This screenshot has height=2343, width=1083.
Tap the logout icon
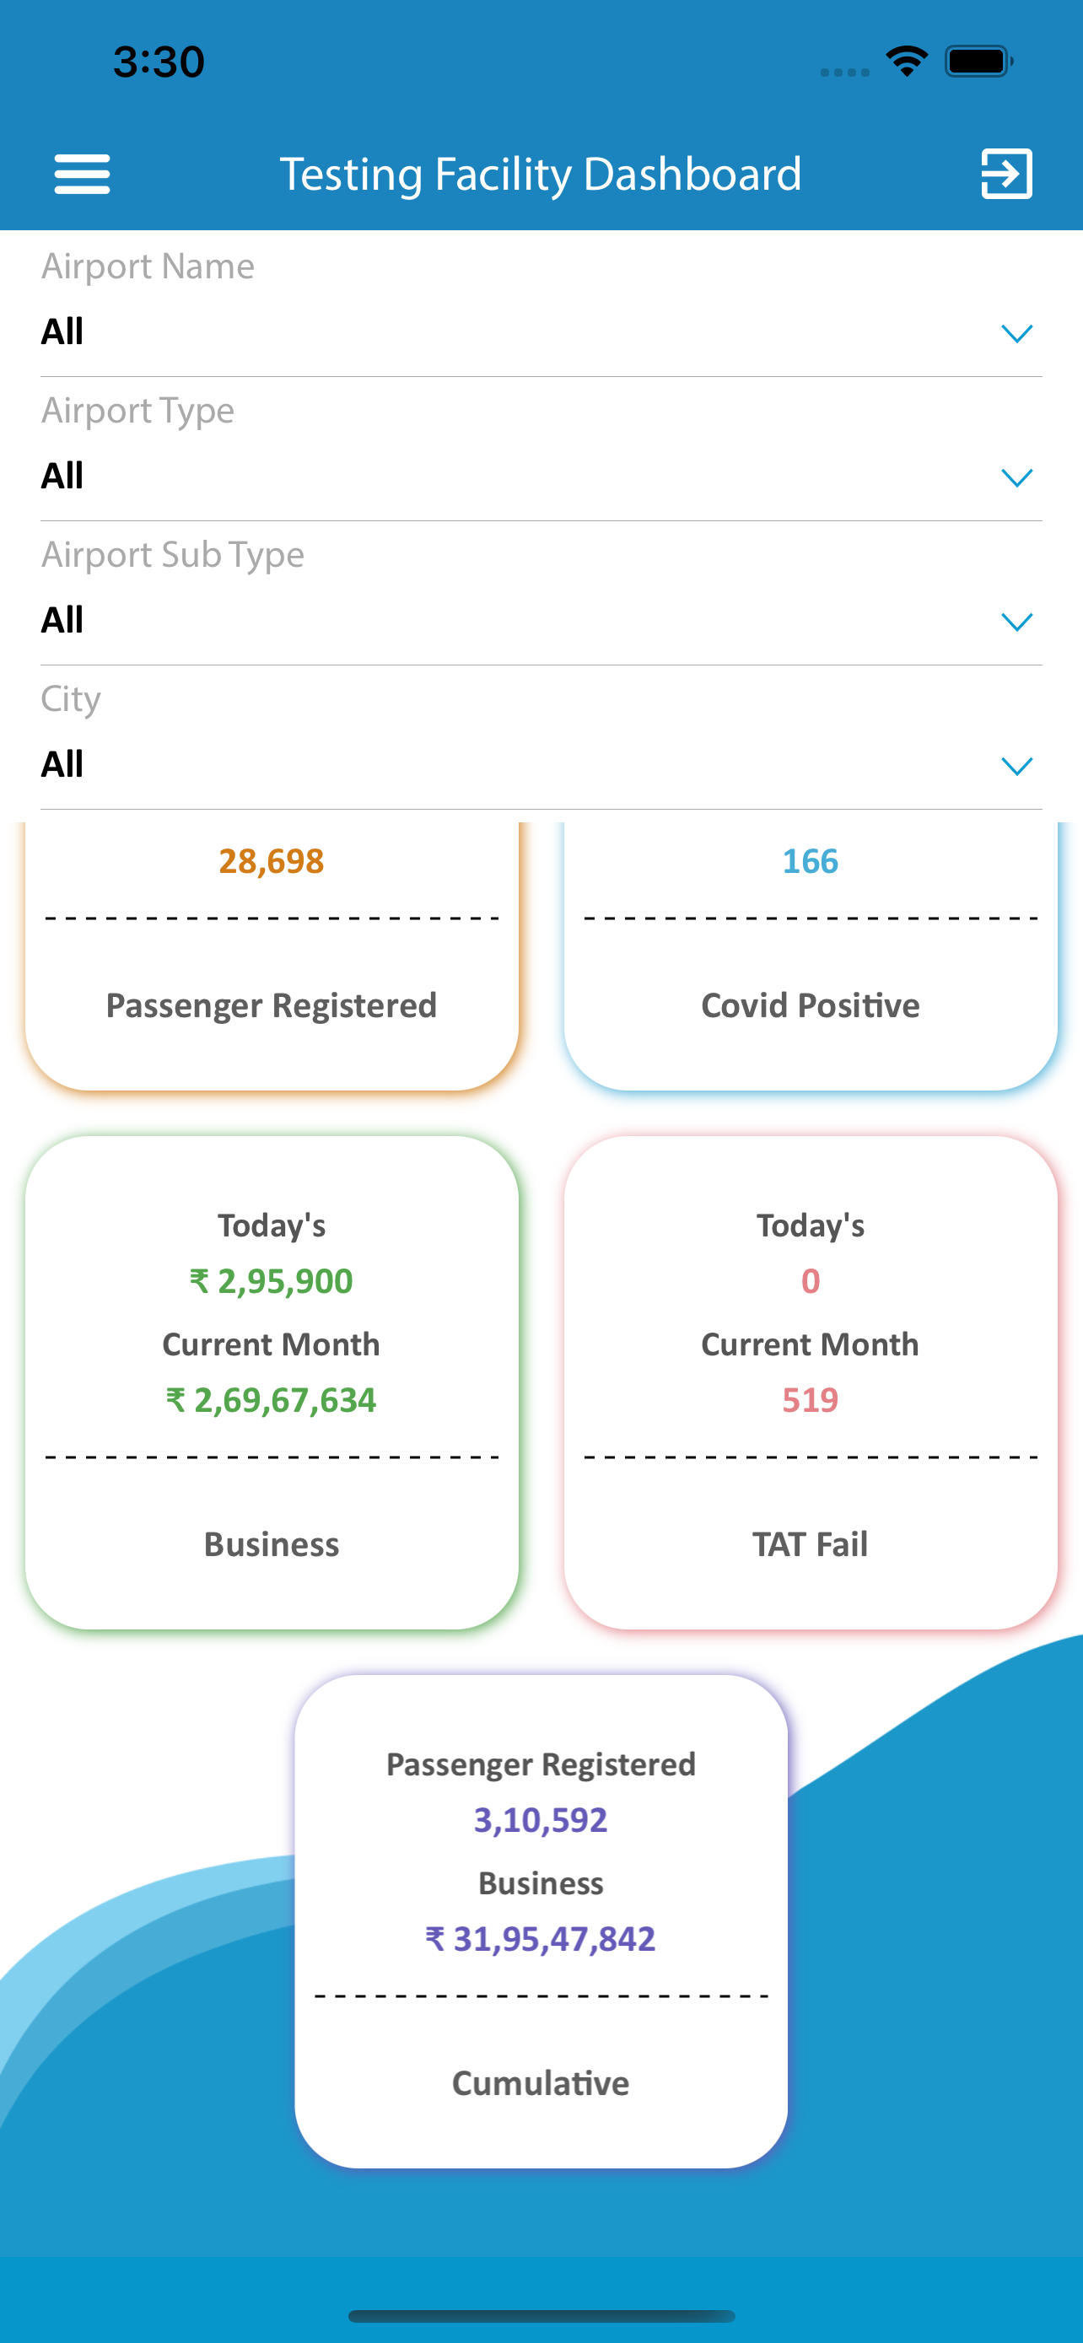(1005, 174)
